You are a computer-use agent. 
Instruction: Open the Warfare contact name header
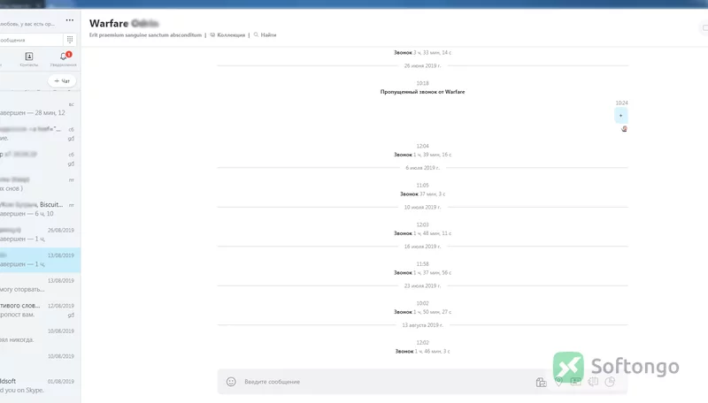(124, 23)
